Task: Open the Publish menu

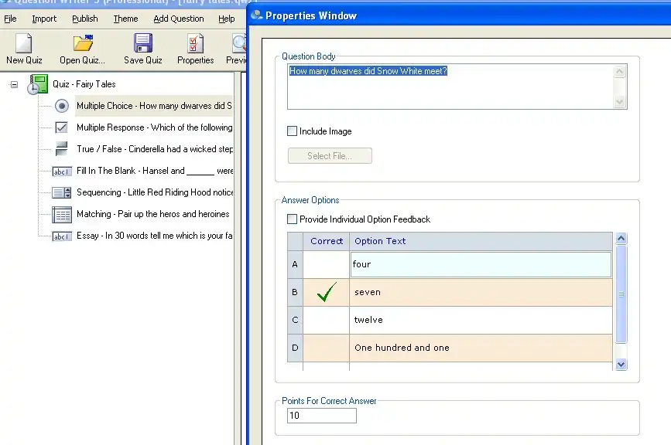Action: click(x=85, y=19)
